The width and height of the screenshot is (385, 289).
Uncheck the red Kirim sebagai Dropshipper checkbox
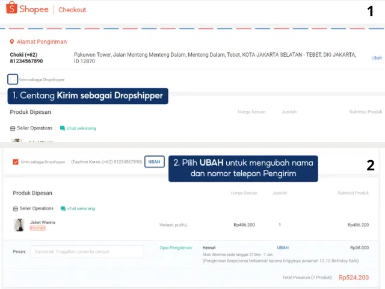(x=16, y=162)
